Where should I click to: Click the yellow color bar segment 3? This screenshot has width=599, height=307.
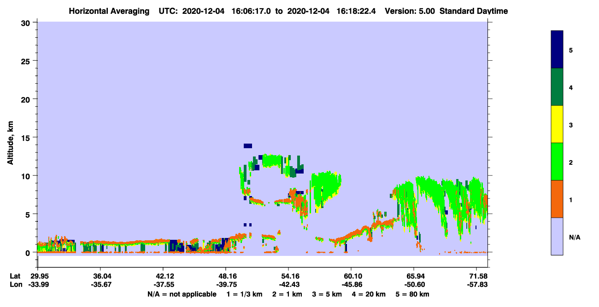557,124
